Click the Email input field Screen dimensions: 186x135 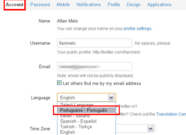click(94, 67)
